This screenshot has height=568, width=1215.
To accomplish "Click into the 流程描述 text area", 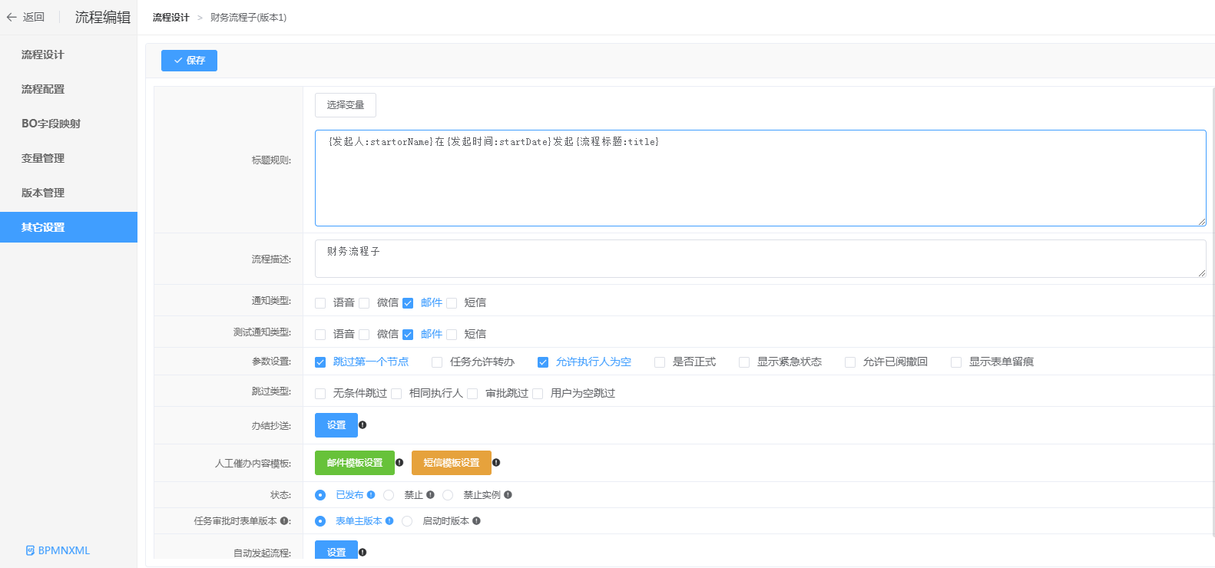I will click(x=759, y=259).
